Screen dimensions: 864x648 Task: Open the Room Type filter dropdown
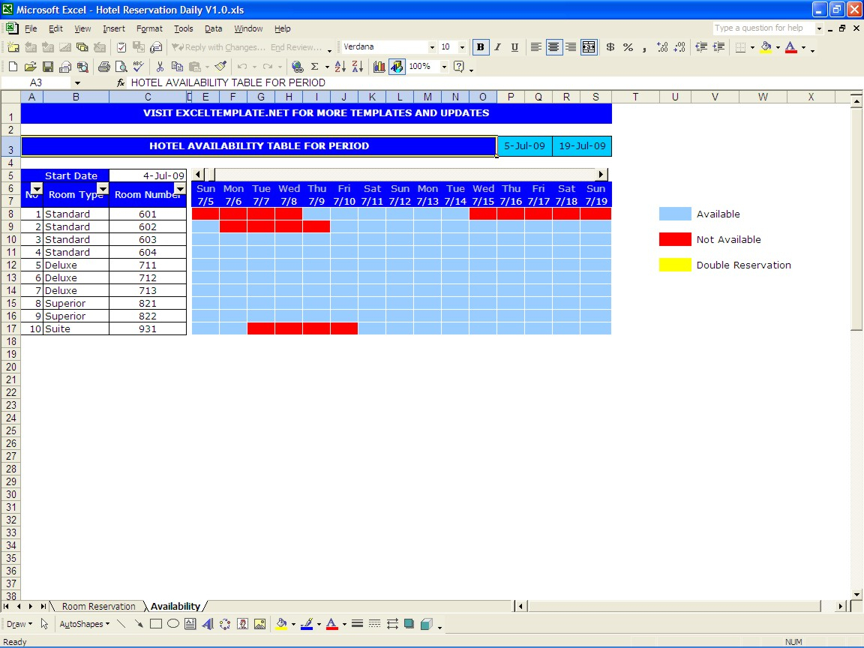click(103, 188)
